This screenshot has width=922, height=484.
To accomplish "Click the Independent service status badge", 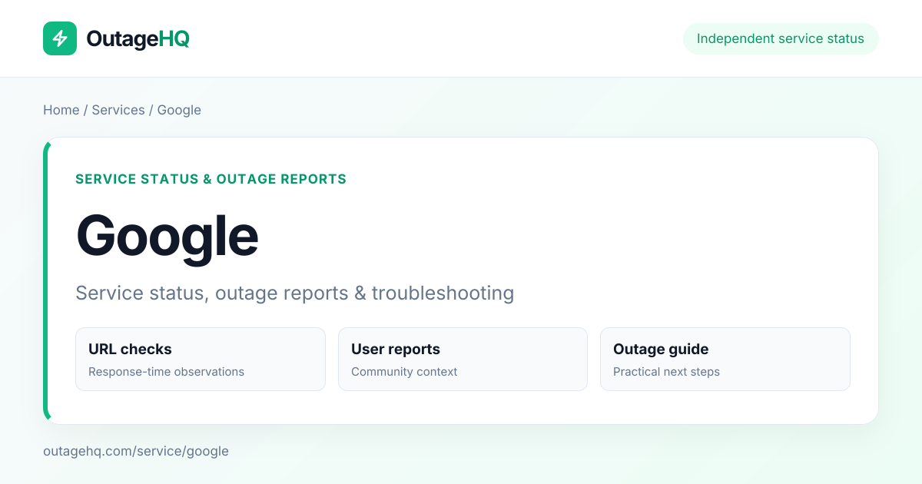I will tap(781, 38).
